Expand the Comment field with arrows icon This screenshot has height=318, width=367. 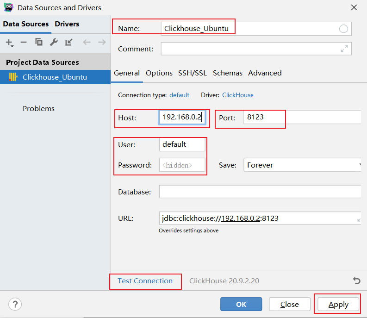click(344, 49)
